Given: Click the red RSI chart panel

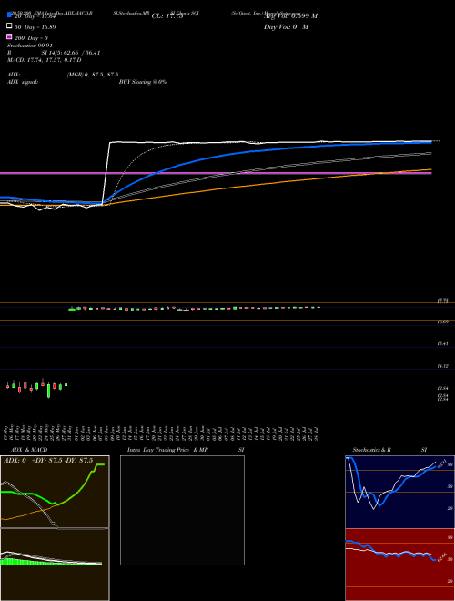Looking at the screenshot, I should point(399,565).
